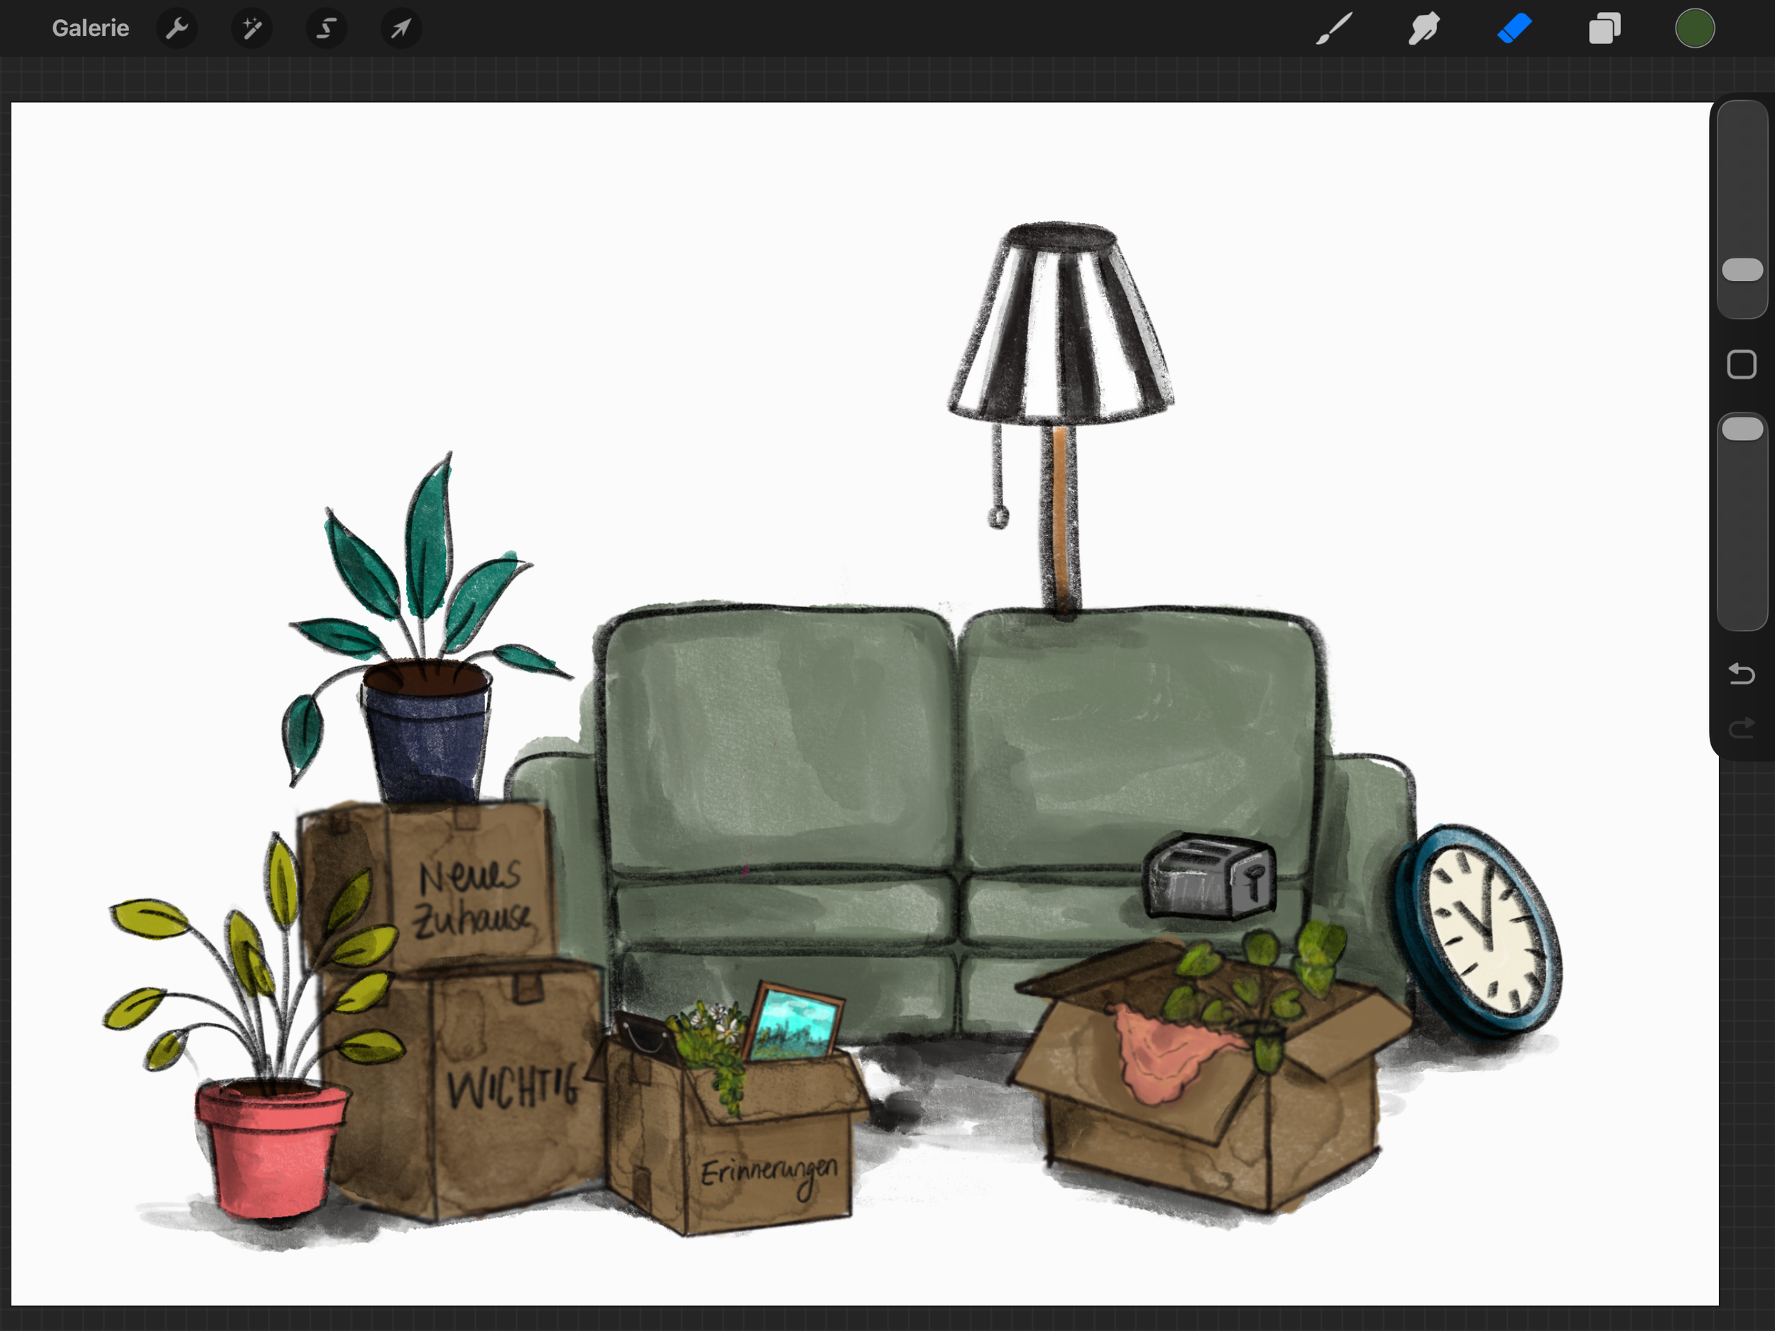
Task: Open the Layers panel
Action: [x=1604, y=28]
